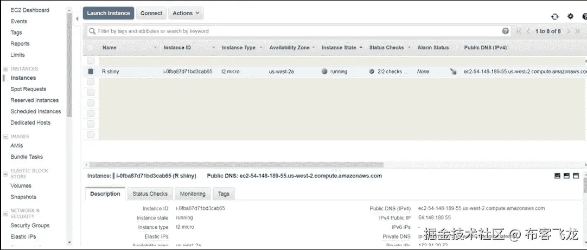Open the gear settings for table columns
The width and height of the screenshot is (587, 250).
[x=571, y=16]
